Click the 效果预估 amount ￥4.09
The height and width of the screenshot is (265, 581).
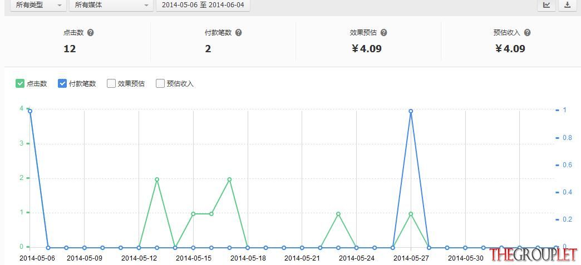point(366,49)
